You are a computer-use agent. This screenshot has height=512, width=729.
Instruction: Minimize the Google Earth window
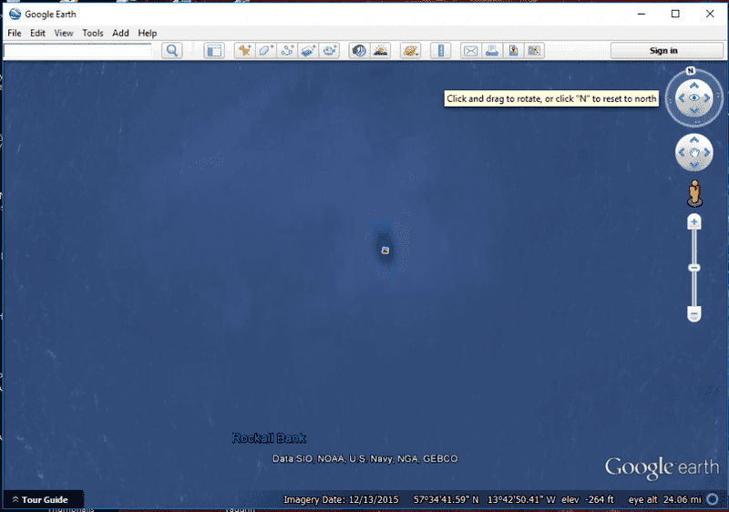(642, 14)
